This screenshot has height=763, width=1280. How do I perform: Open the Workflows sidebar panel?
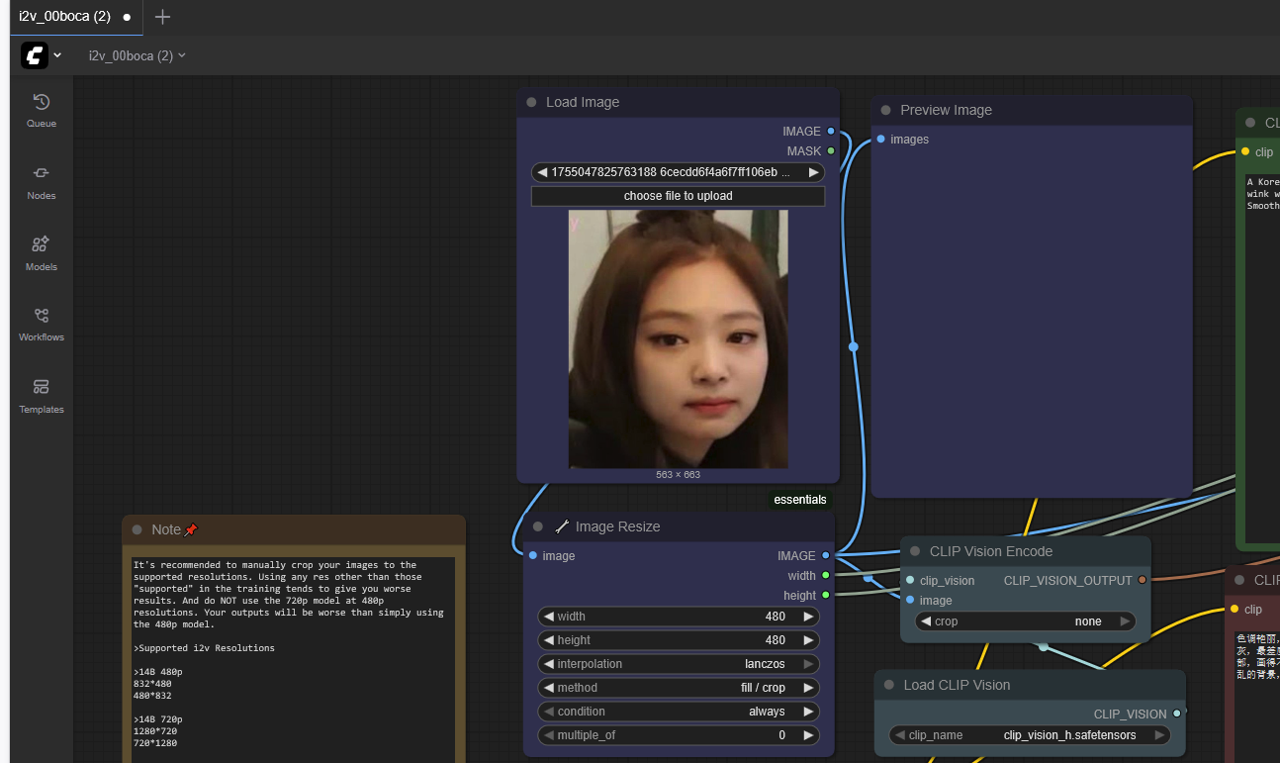point(42,324)
